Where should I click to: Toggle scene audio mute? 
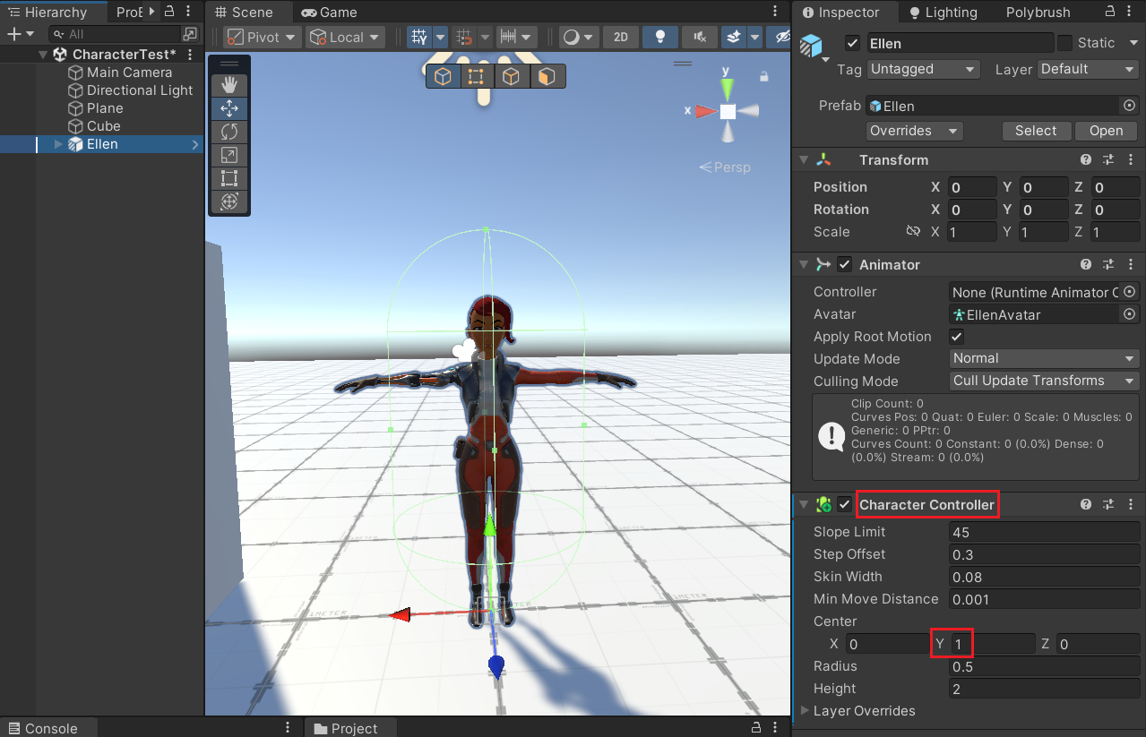699,38
